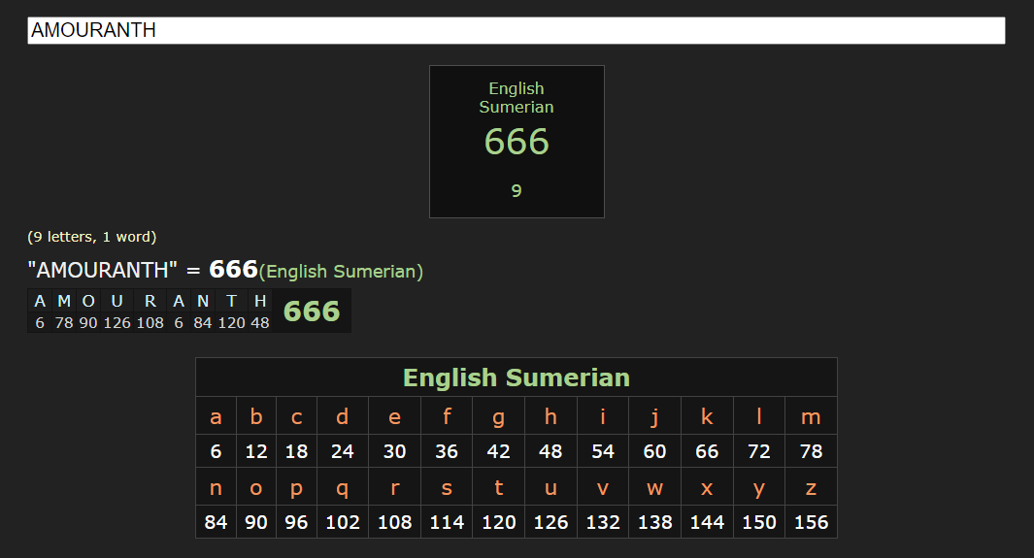Click lowercase letter i in cipher table
The height and width of the screenshot is (558, 1034).
point(603,416)
